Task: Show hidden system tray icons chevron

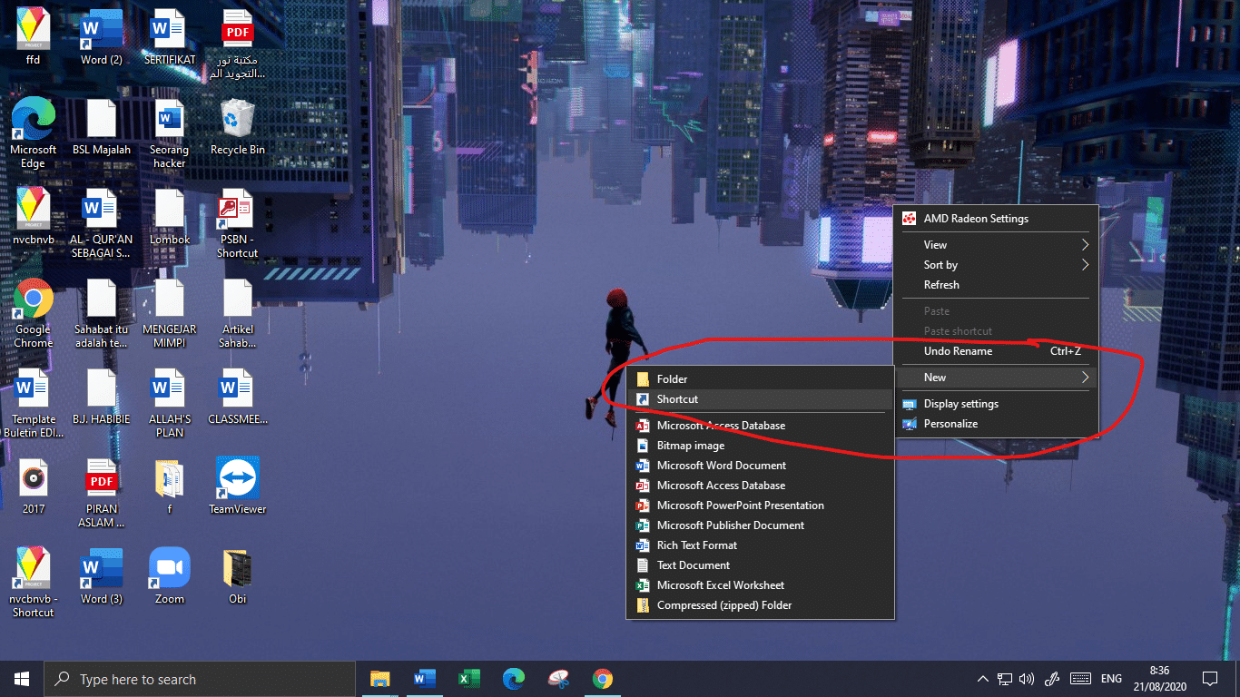Action: point(982,679)
